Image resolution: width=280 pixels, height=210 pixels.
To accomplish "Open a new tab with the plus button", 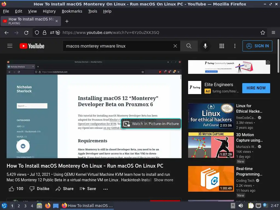I will tap(67, 21).
